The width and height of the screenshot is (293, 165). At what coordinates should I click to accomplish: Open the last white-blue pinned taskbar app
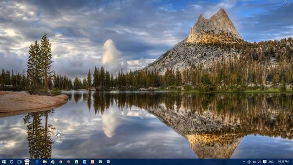coord(108,162)
